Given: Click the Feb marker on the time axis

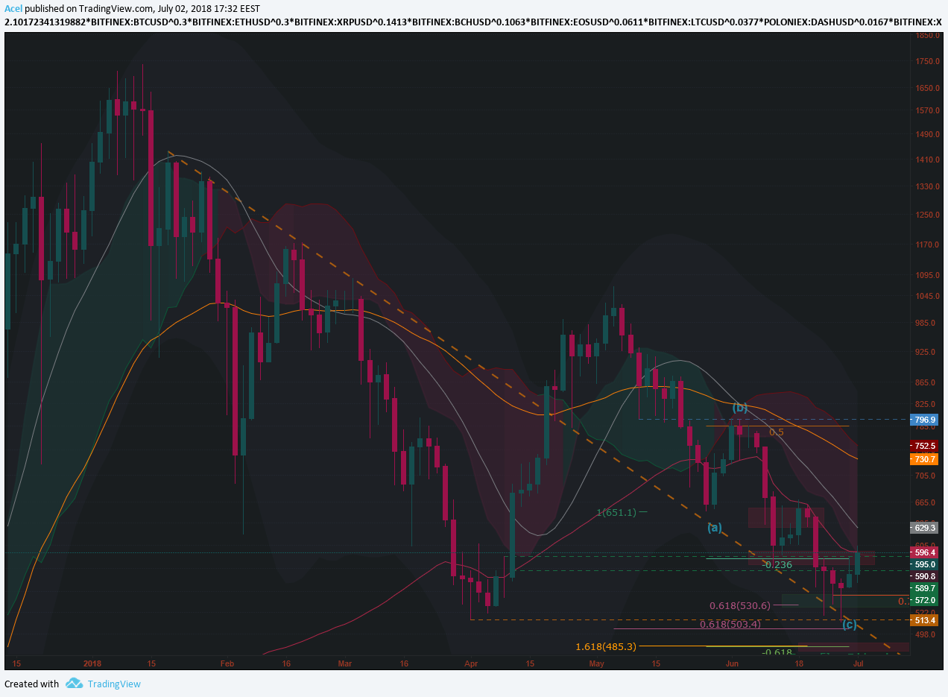Looking at the screenshot, I should tap(227, 663).
